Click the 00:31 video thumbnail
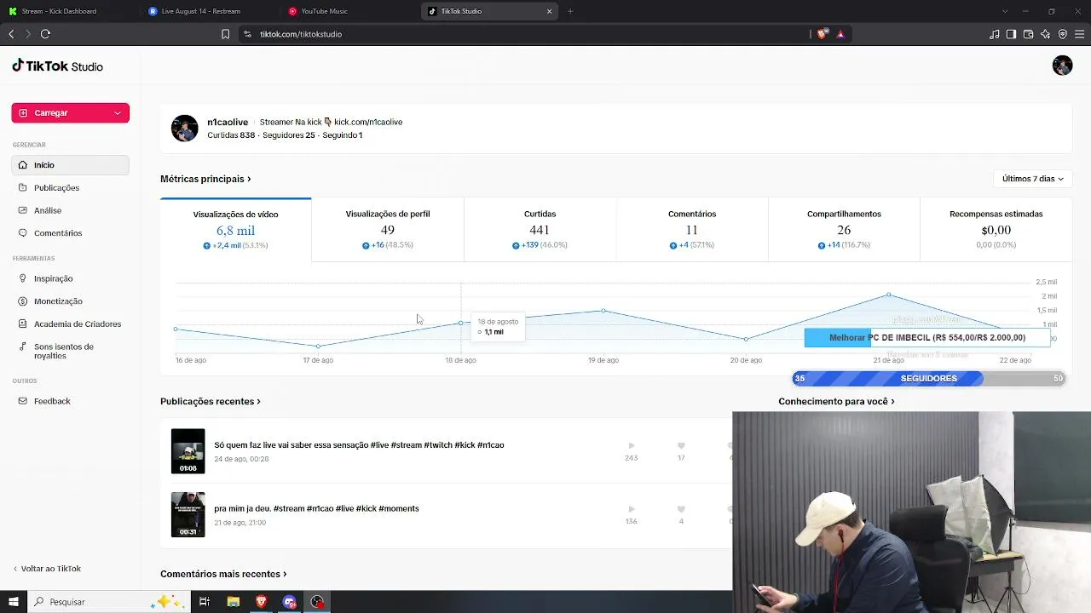Image resolution: width=1091 pixels, height=613 pixels. [188, 514]
